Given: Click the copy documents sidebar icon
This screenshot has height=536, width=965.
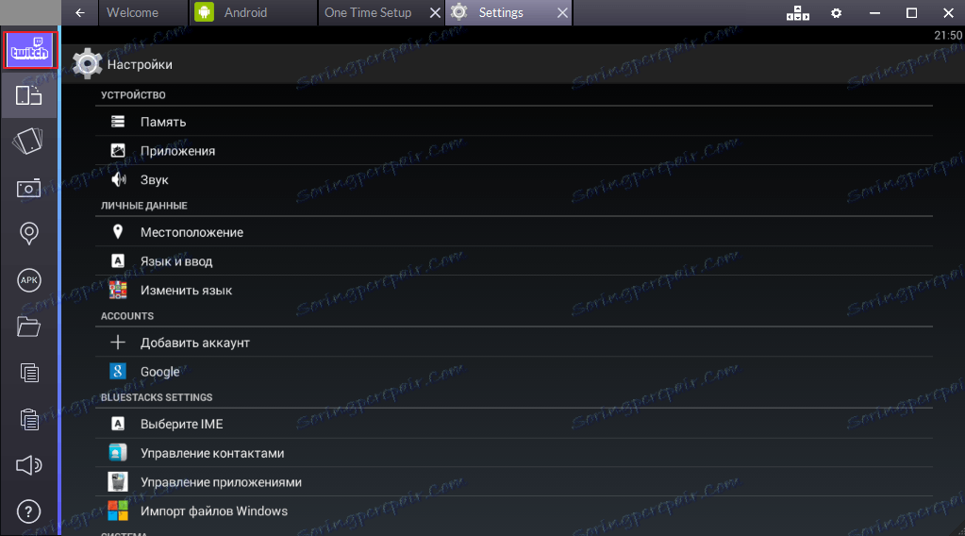Looking at the screenshot, I should 28,373.
